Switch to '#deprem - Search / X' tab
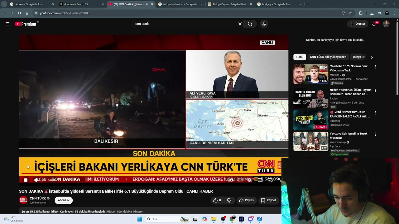 tap(81, 4)
